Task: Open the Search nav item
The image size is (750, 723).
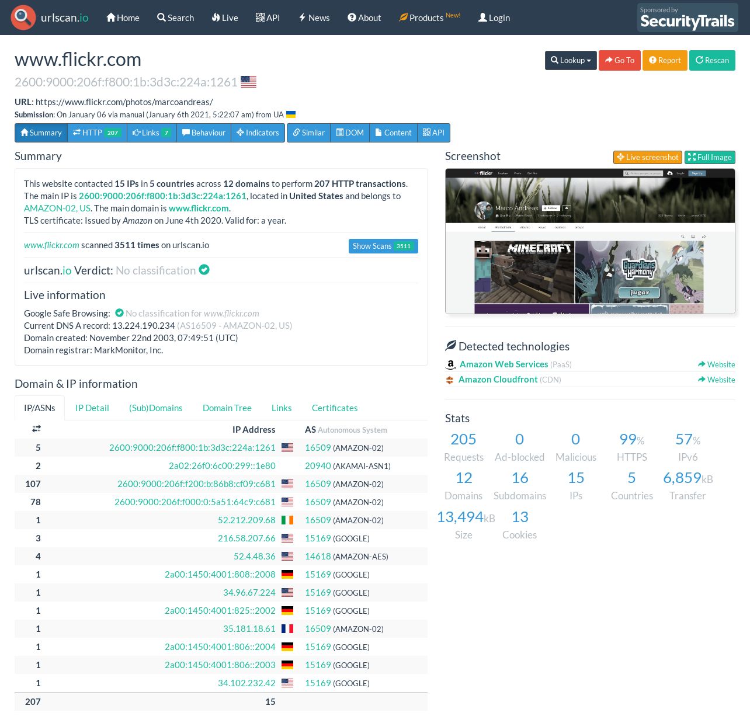Action: pos(175,18)
